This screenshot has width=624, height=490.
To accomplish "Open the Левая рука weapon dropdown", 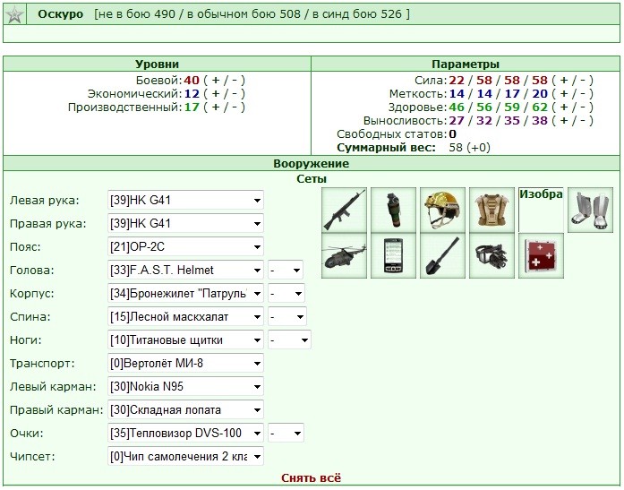I will 185,201.
